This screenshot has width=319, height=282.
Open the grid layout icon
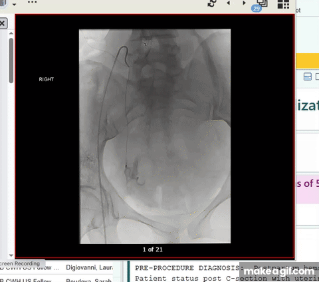284,4
